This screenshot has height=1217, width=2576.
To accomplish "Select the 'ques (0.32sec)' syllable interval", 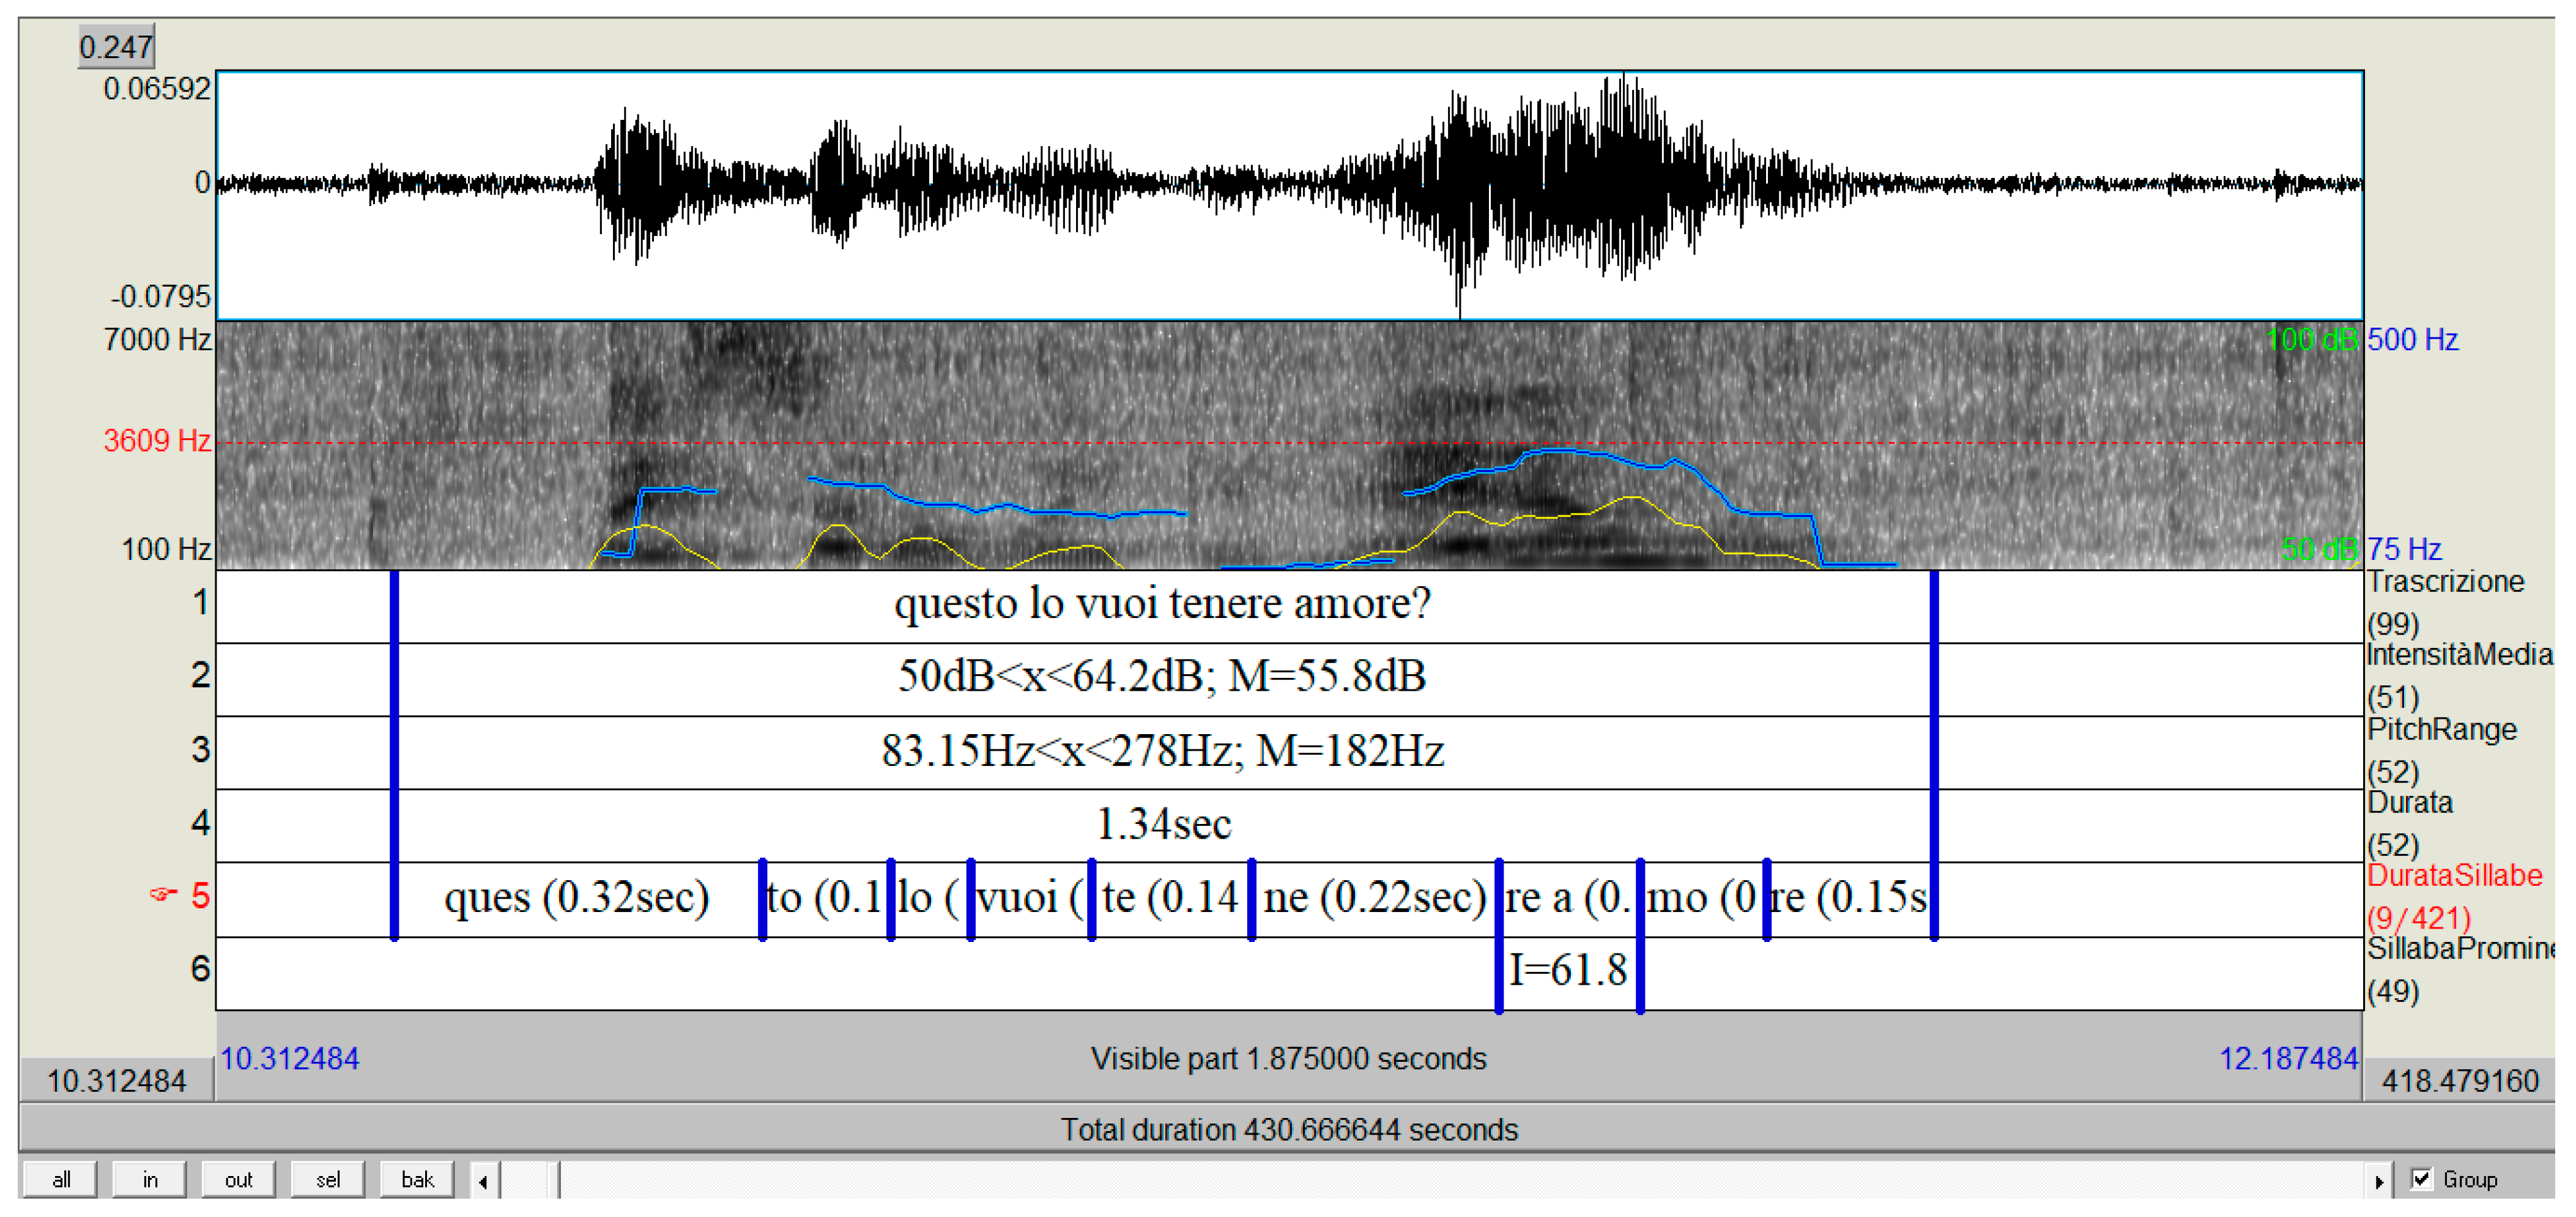I will [x=577, y=897].
